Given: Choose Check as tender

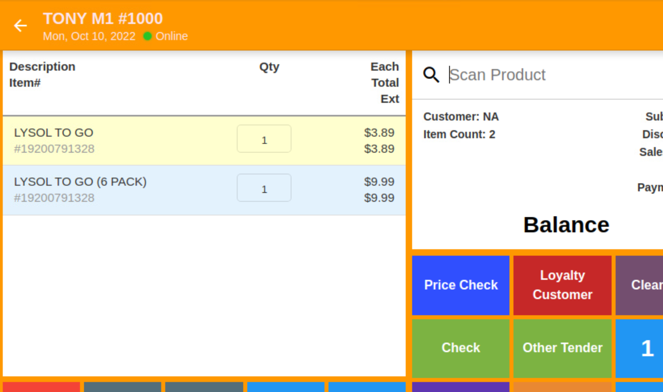Looking at the screenshot, I should point(461,348).
